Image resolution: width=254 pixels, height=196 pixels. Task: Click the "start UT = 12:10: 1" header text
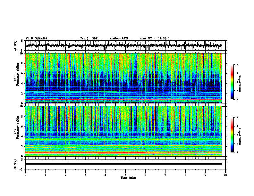coord(155,38)
